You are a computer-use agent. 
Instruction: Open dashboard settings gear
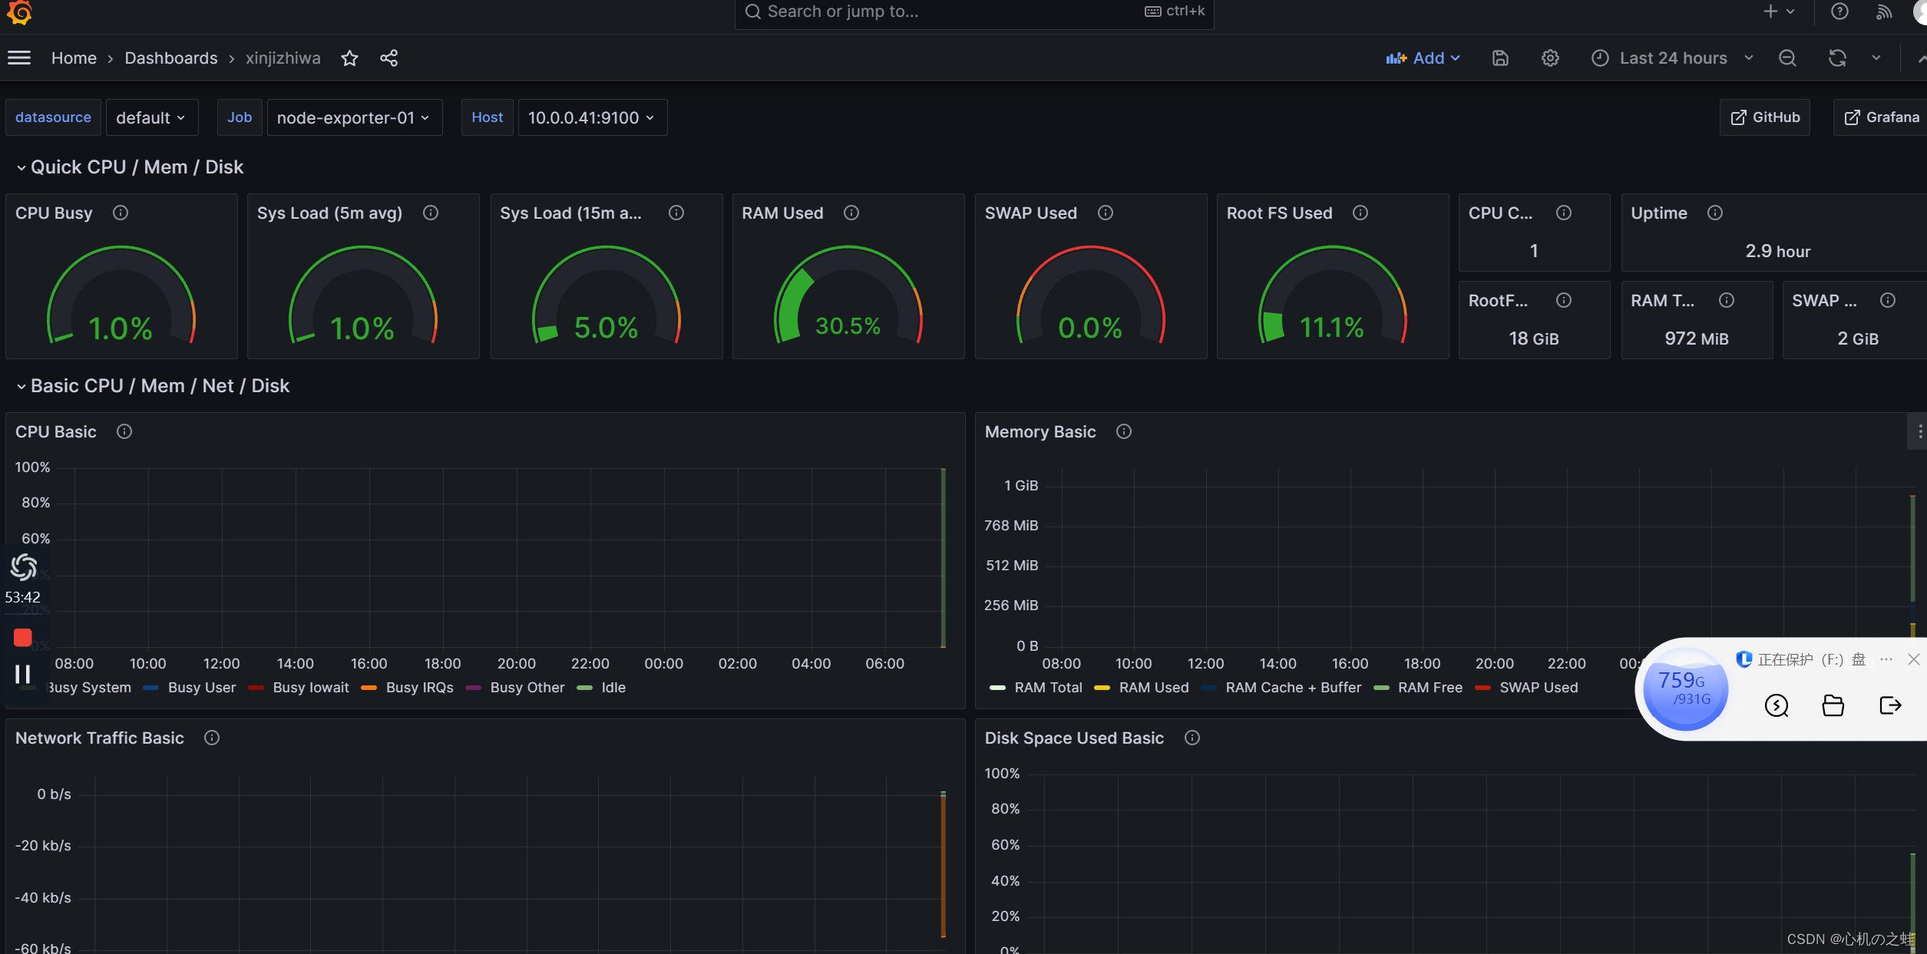pos(1550,58)
